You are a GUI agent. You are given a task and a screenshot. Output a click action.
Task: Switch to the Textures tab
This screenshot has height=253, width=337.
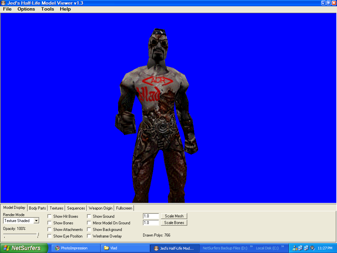57,208
